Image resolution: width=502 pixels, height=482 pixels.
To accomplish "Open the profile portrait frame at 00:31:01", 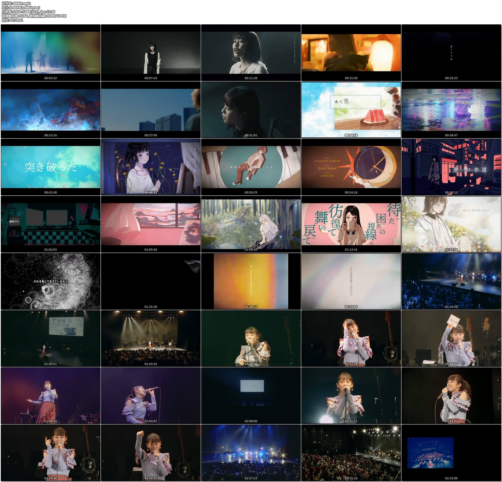I will click(251, 110).
